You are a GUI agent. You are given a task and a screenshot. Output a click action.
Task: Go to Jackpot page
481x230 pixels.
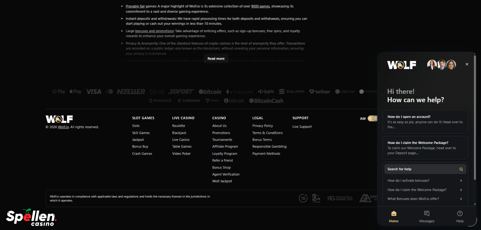[x=138, y=140]
